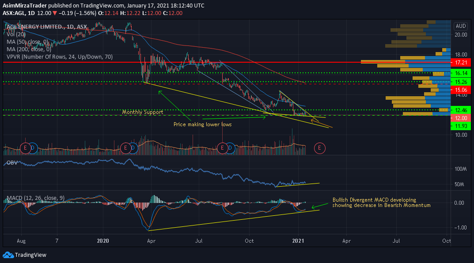Click the 10.00 price axis label
The image size is (474, 263).
461,135
